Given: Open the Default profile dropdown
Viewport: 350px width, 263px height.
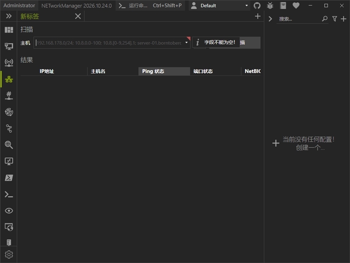Looking at the screenshot, I should pyautogui.click(x=220, y=6).
